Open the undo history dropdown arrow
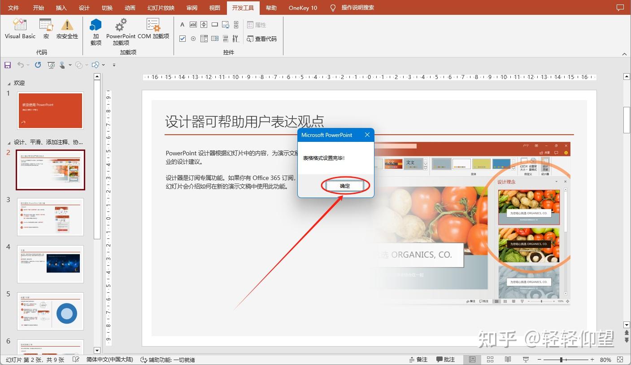Viewport: 631px width, 365px height. pyautogui.click(x=28, y=65)
